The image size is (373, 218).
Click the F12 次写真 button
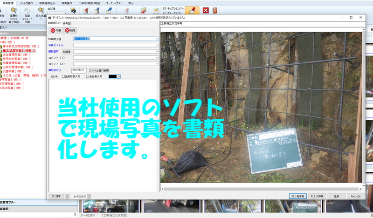(x=319, y=196)
